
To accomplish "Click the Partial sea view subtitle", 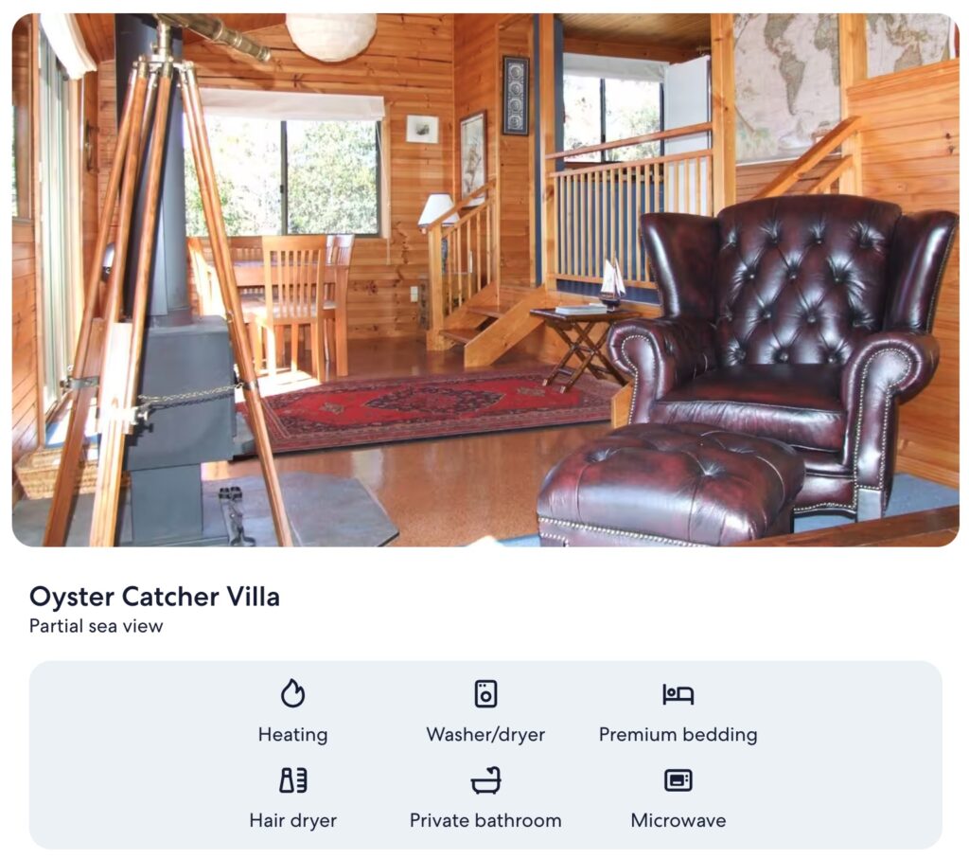I will click(x=96, y=626).
